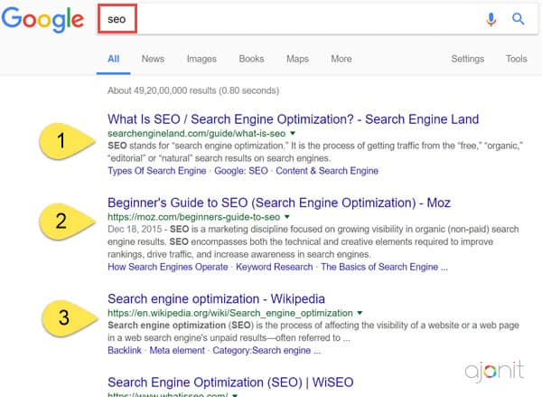
Task: Open Search Engine Optimization (SEO) WiSEO result
Action: click(230, 383)
